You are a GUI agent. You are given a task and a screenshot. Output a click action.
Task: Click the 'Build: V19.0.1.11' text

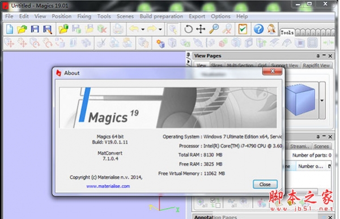110,142
